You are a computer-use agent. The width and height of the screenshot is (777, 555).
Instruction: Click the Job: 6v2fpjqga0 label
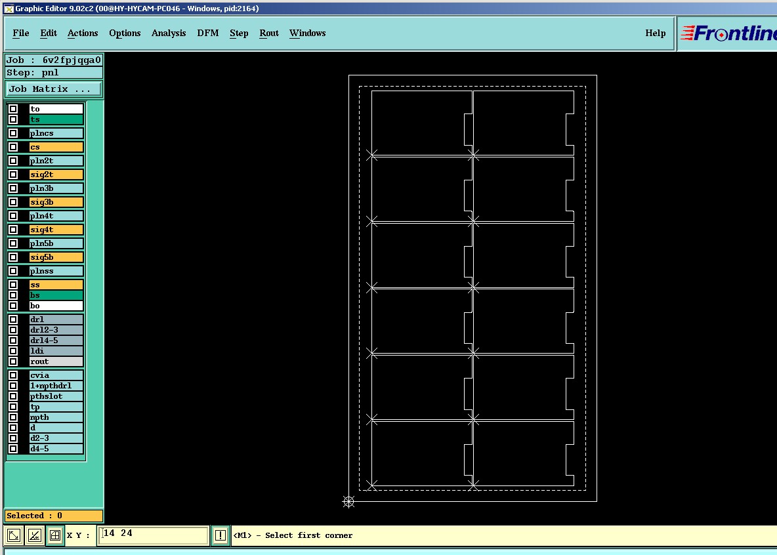tap(54, 60)
